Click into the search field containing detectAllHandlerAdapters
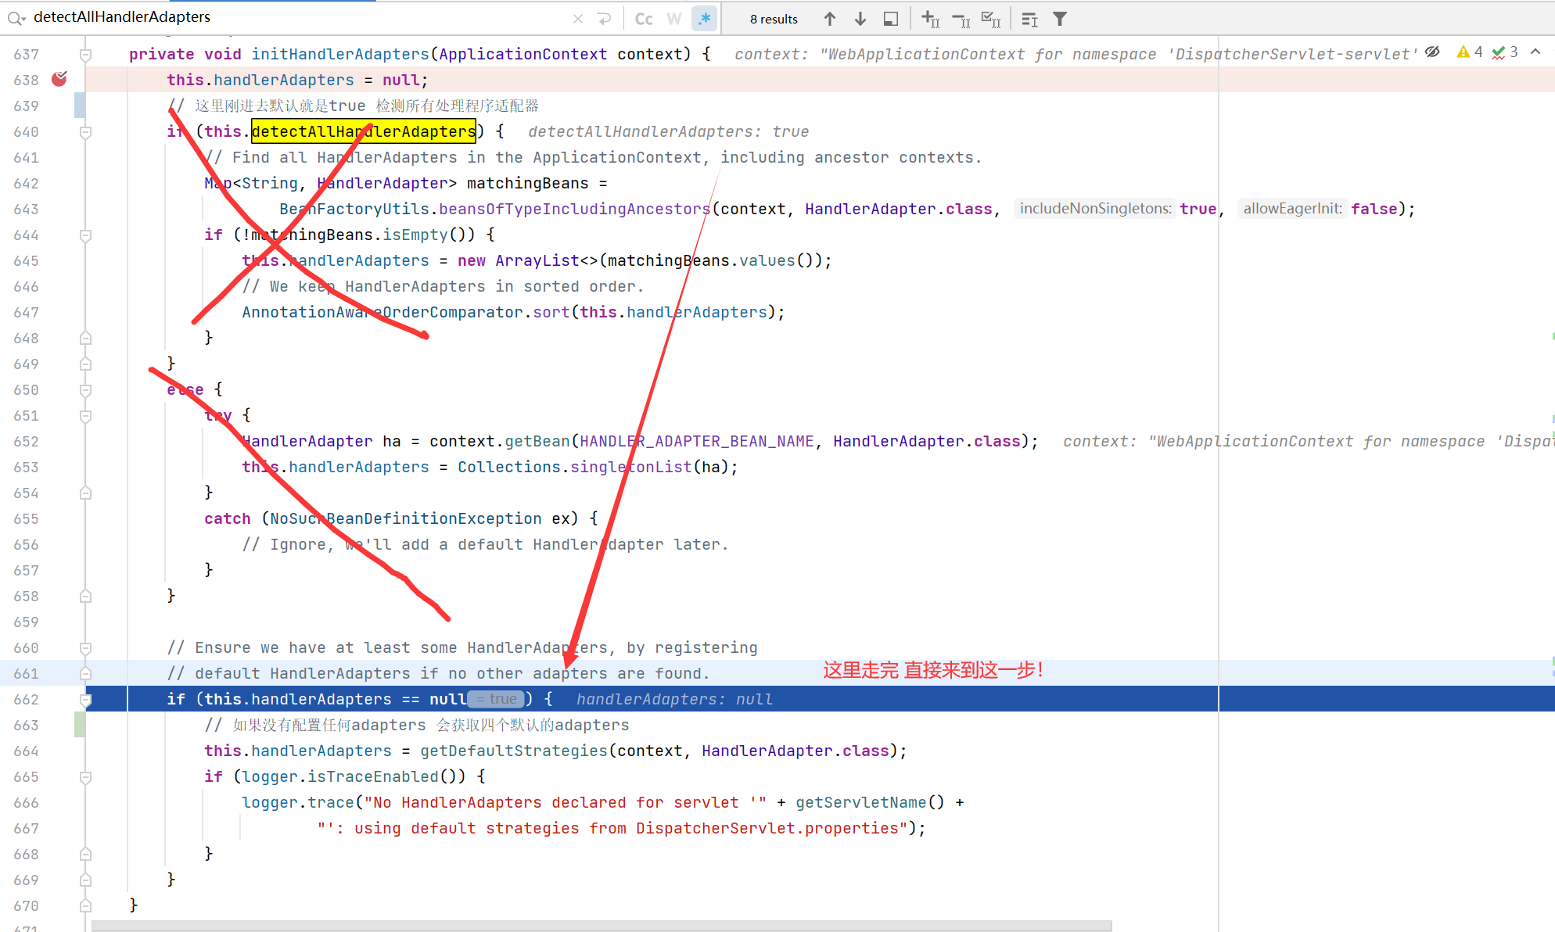1555x932 pixels. [x=297, y=17]
